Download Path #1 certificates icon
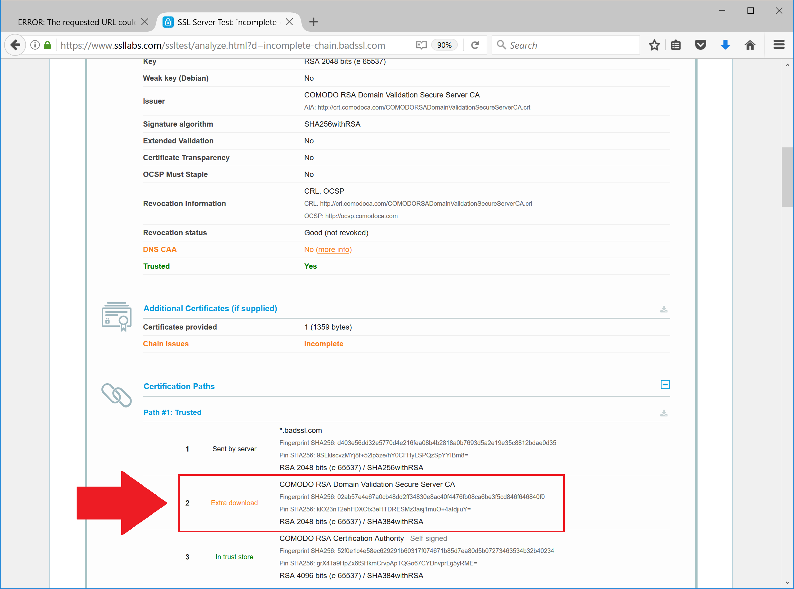The width and height of the screenshot is (794, 589). point(663,413)
